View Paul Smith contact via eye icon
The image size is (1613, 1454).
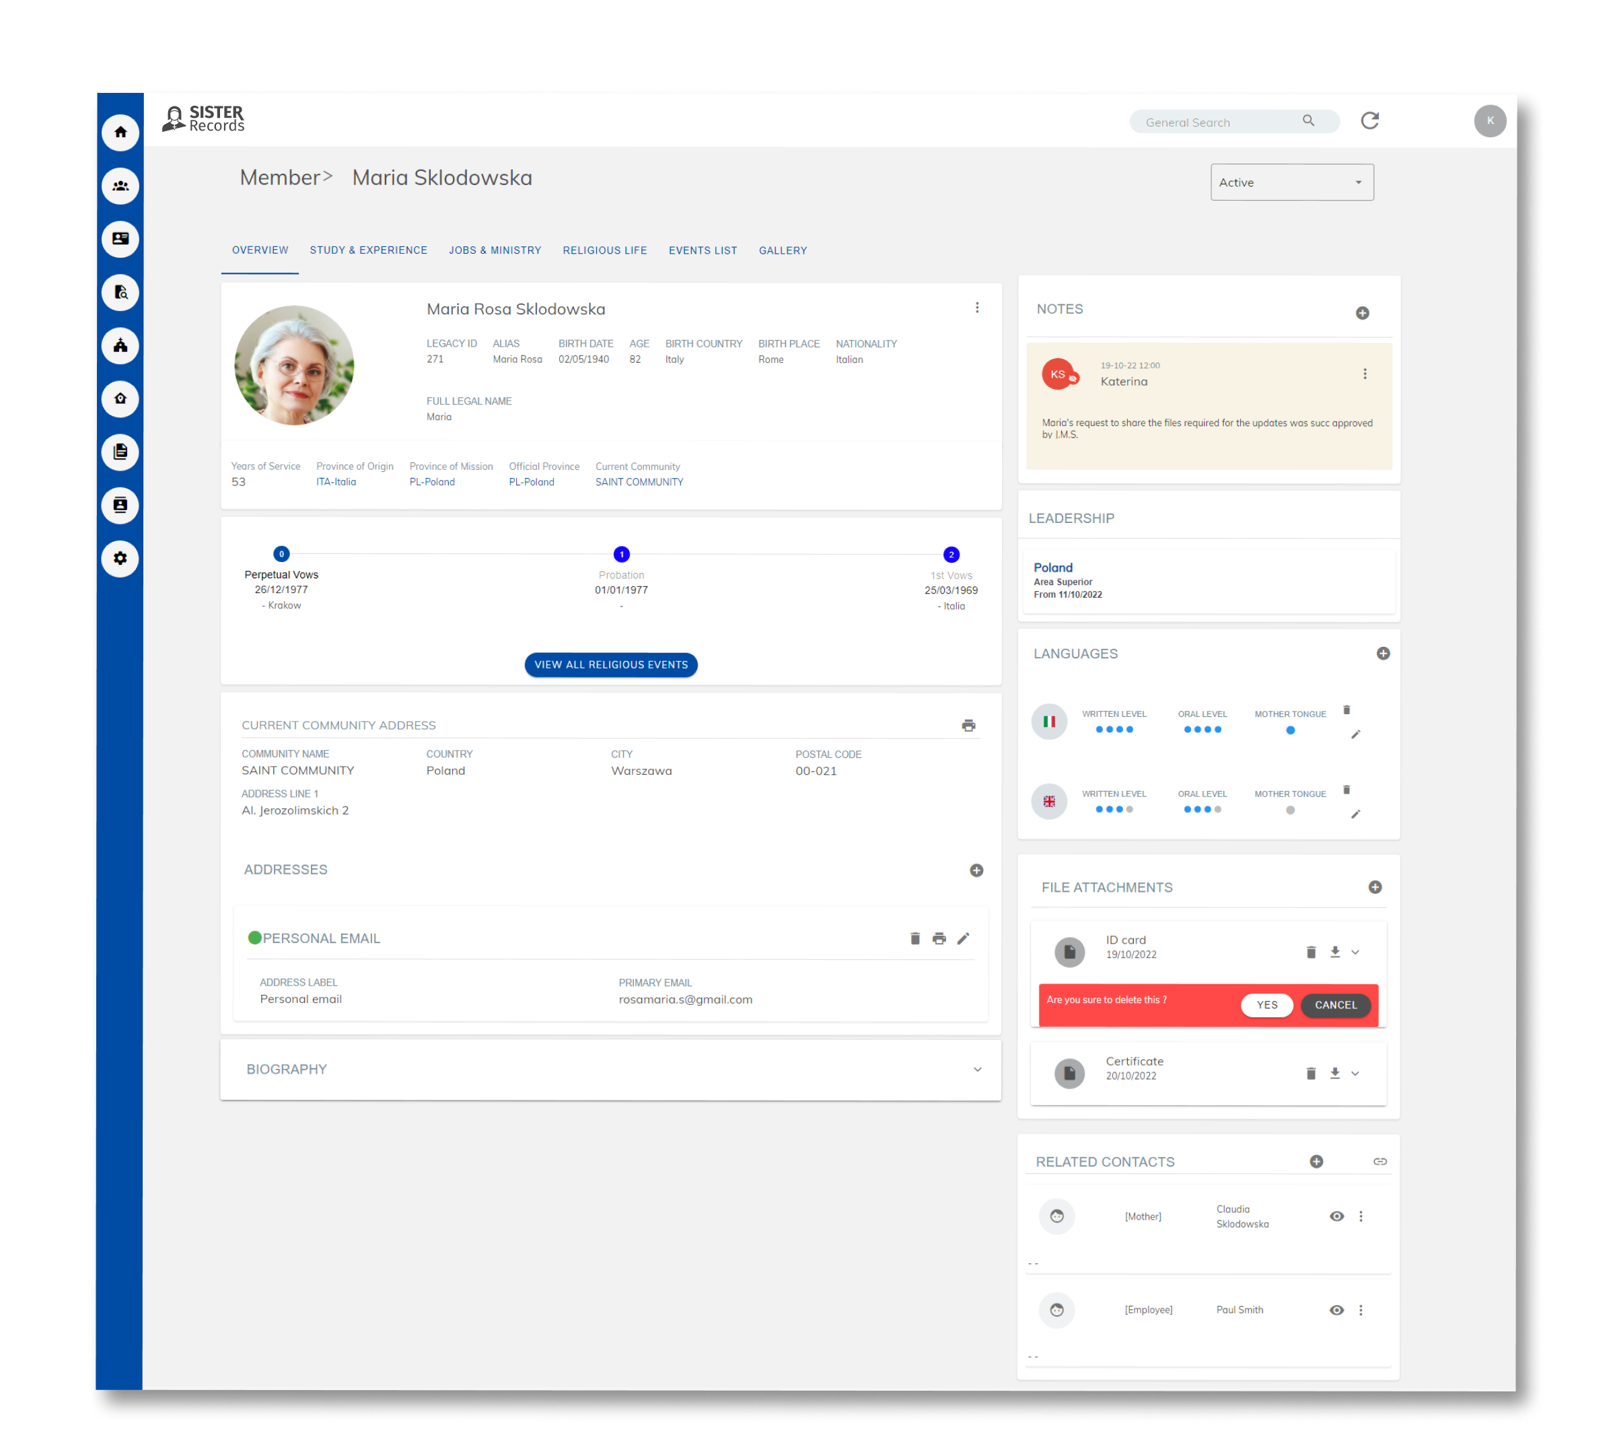[x=1336, y=1309]
